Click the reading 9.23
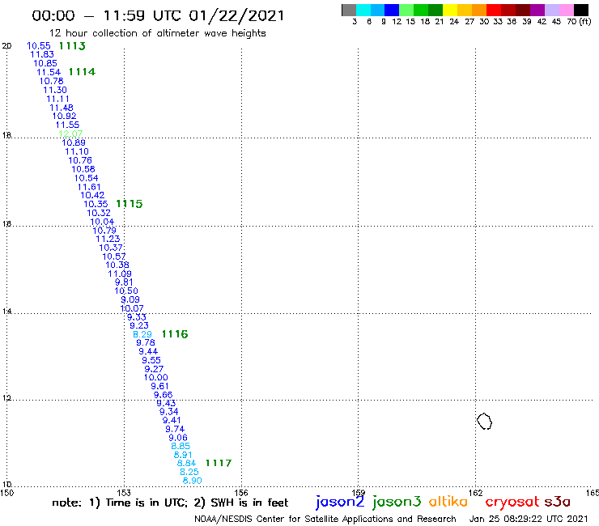 (x=139, y=326)
